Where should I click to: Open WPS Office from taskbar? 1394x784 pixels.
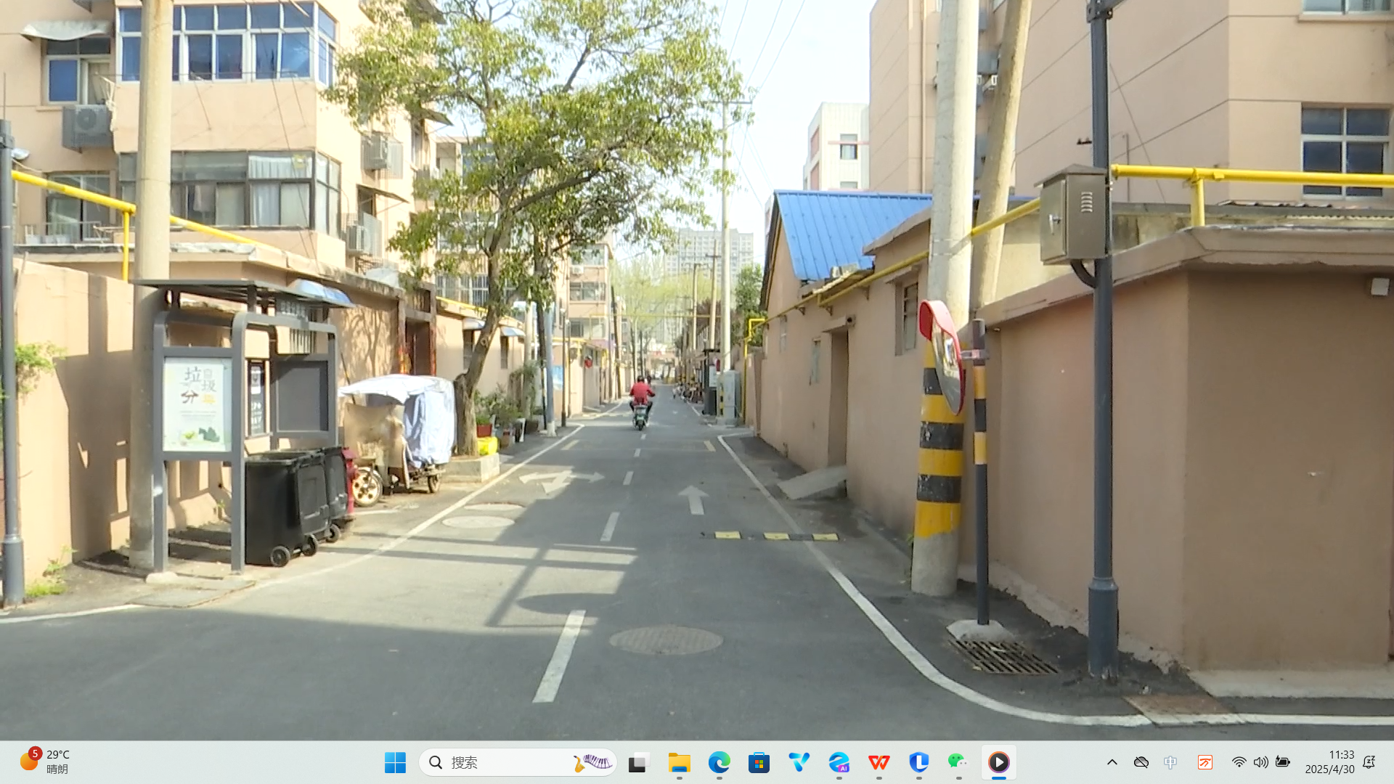(879, 762)
